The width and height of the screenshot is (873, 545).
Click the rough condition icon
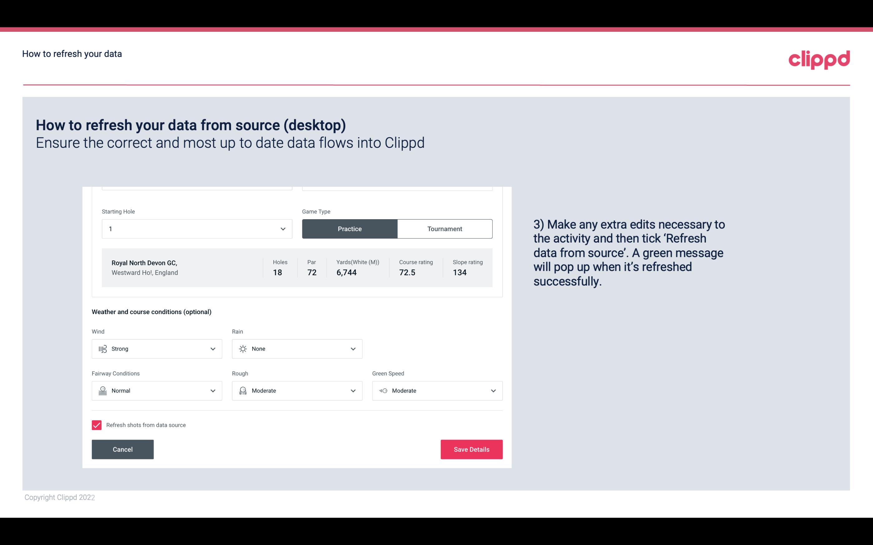pos(243,391)
